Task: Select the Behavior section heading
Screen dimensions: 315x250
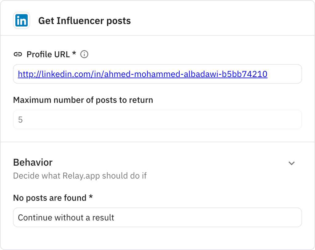Action: [x=33, y=162]
